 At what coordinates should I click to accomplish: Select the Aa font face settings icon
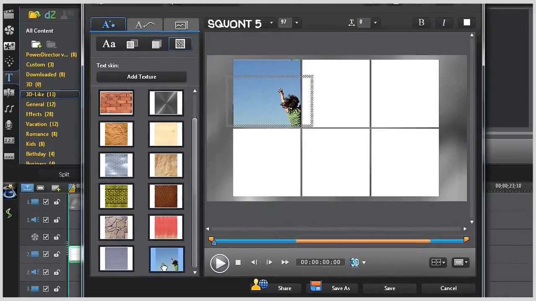tap(109, 44)
